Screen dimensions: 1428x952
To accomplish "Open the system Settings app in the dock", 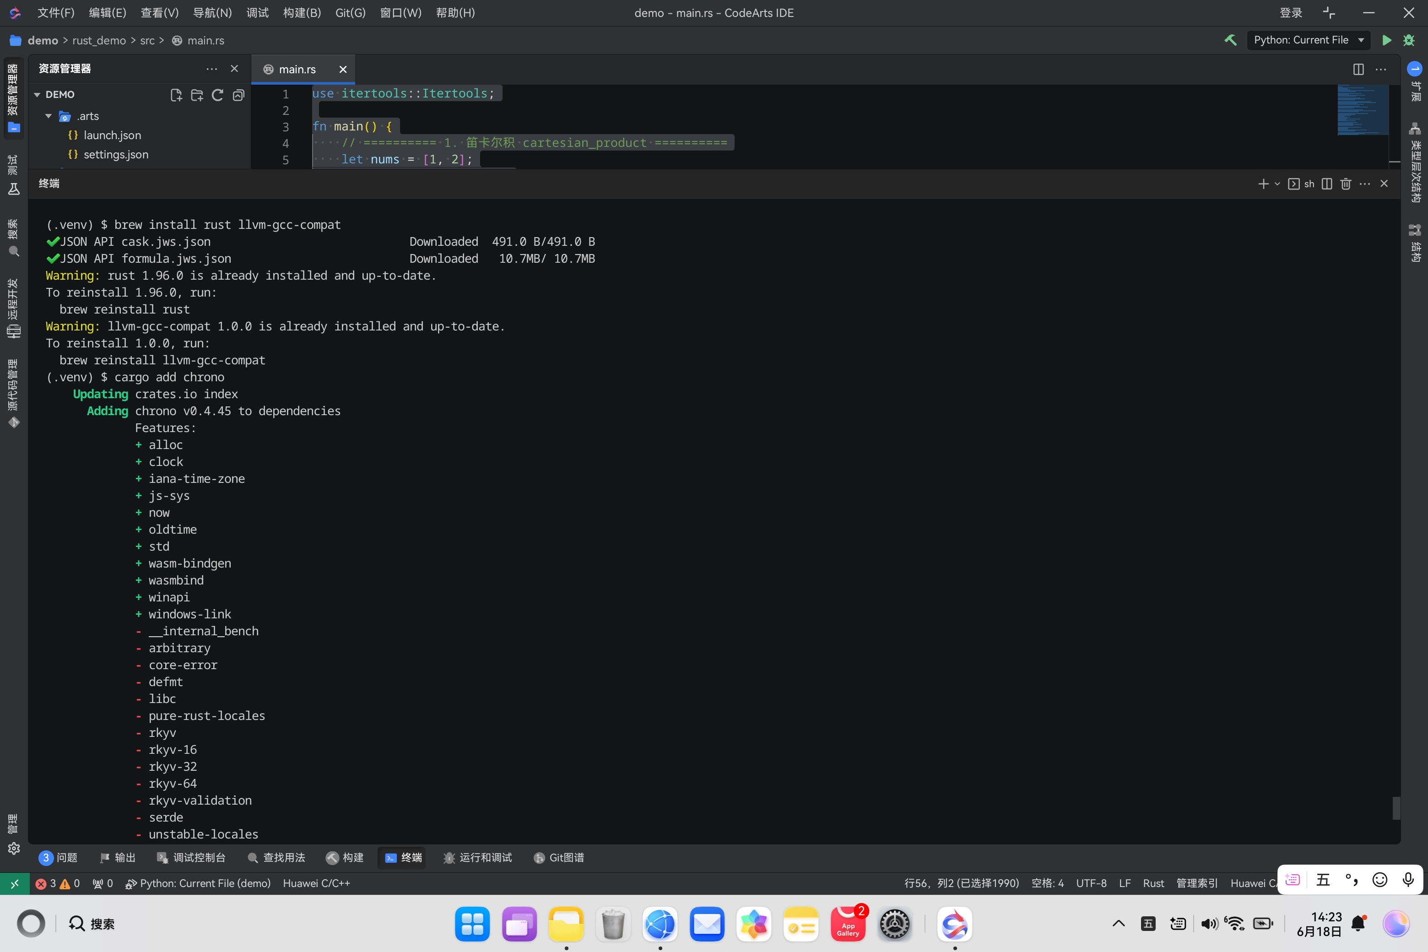I will coord(895,924).
